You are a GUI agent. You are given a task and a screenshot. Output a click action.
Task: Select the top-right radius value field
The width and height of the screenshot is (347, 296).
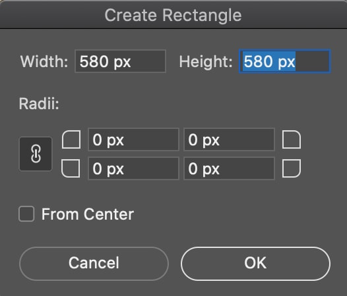click(x=230, y=139)
